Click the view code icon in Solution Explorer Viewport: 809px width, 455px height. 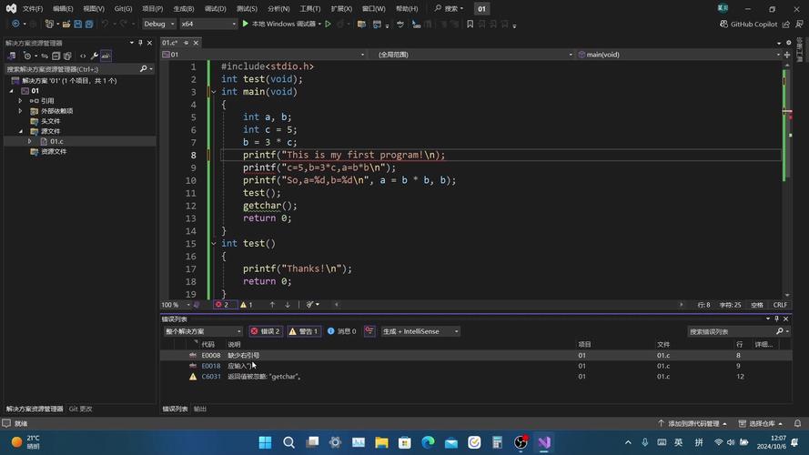(x=83, y=56)
